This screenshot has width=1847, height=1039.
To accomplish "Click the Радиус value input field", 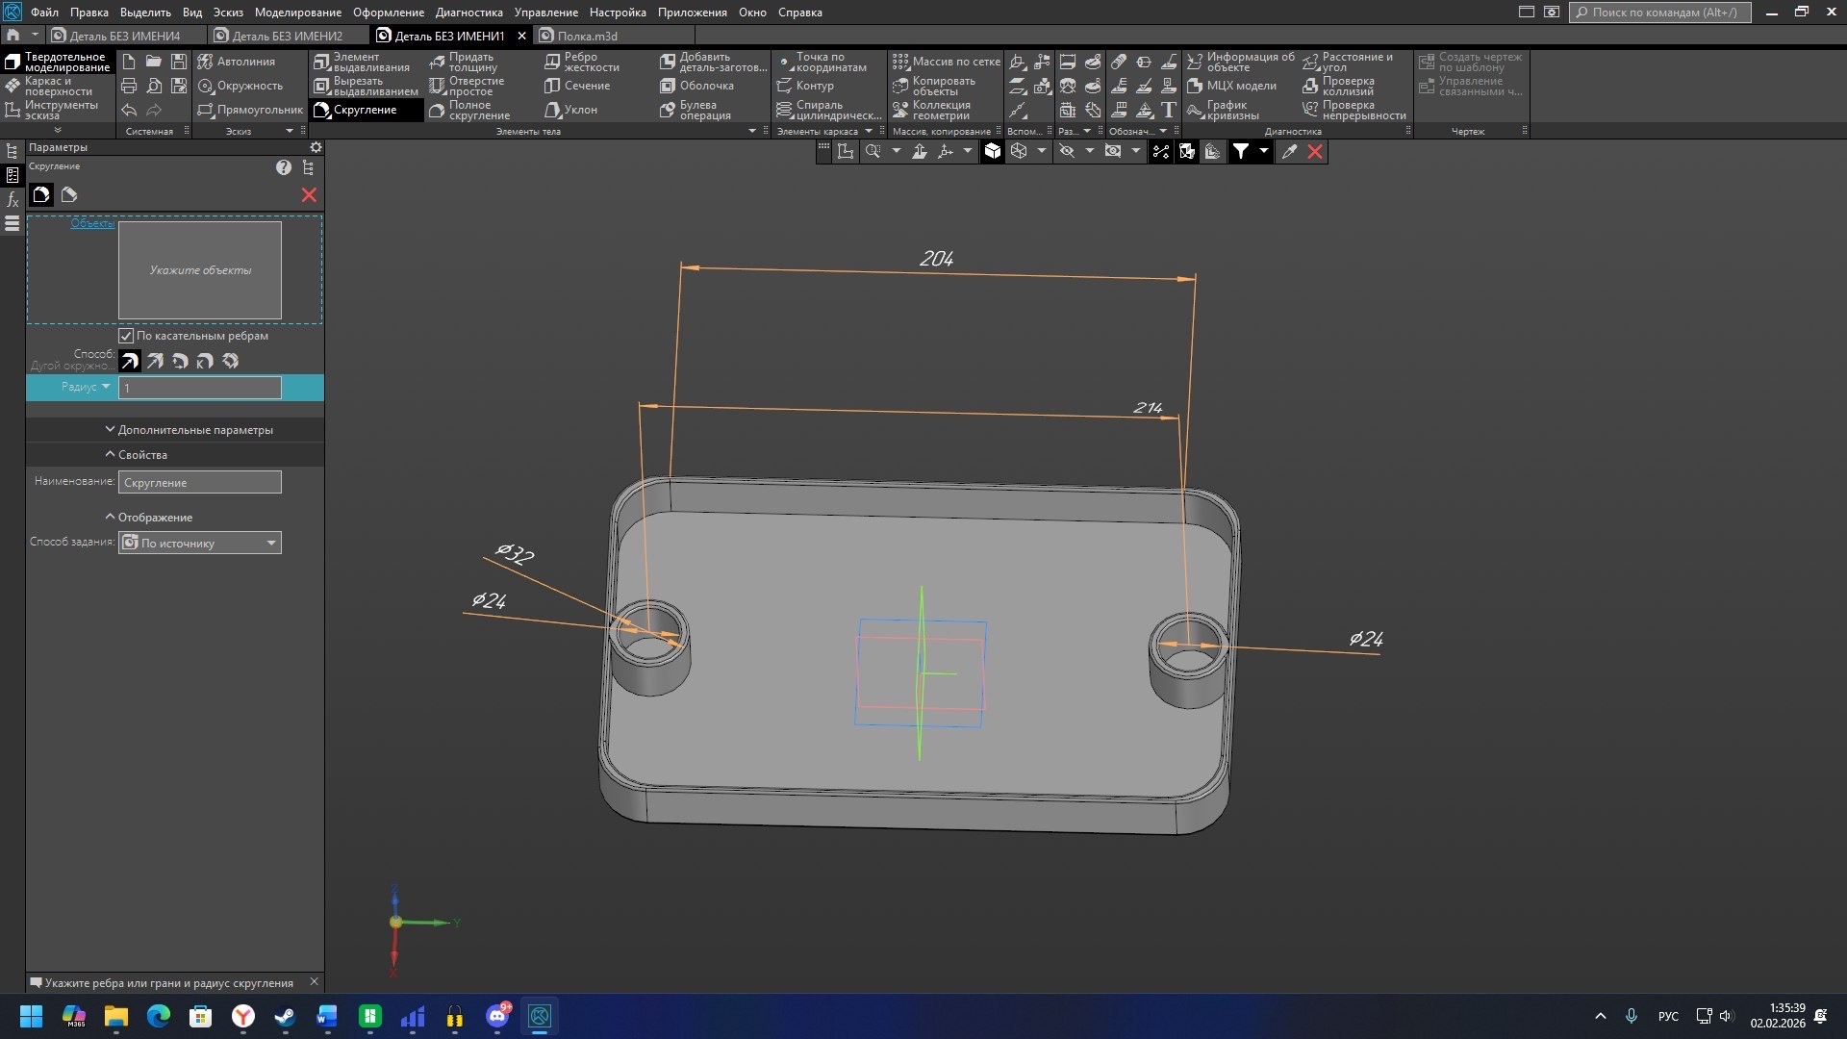I will click(199, 388).
